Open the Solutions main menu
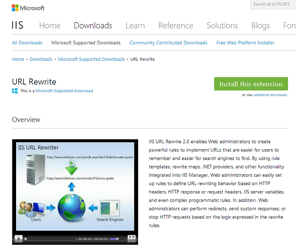 click(222, 25)
